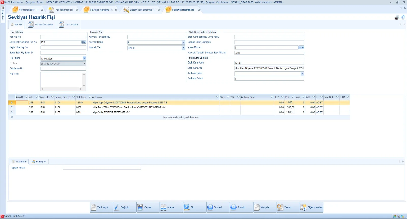Screen dimensions: 407x219
Task: Open Diğer İşlemler menu
Action: pyautogui.click(x=312, y=207)
